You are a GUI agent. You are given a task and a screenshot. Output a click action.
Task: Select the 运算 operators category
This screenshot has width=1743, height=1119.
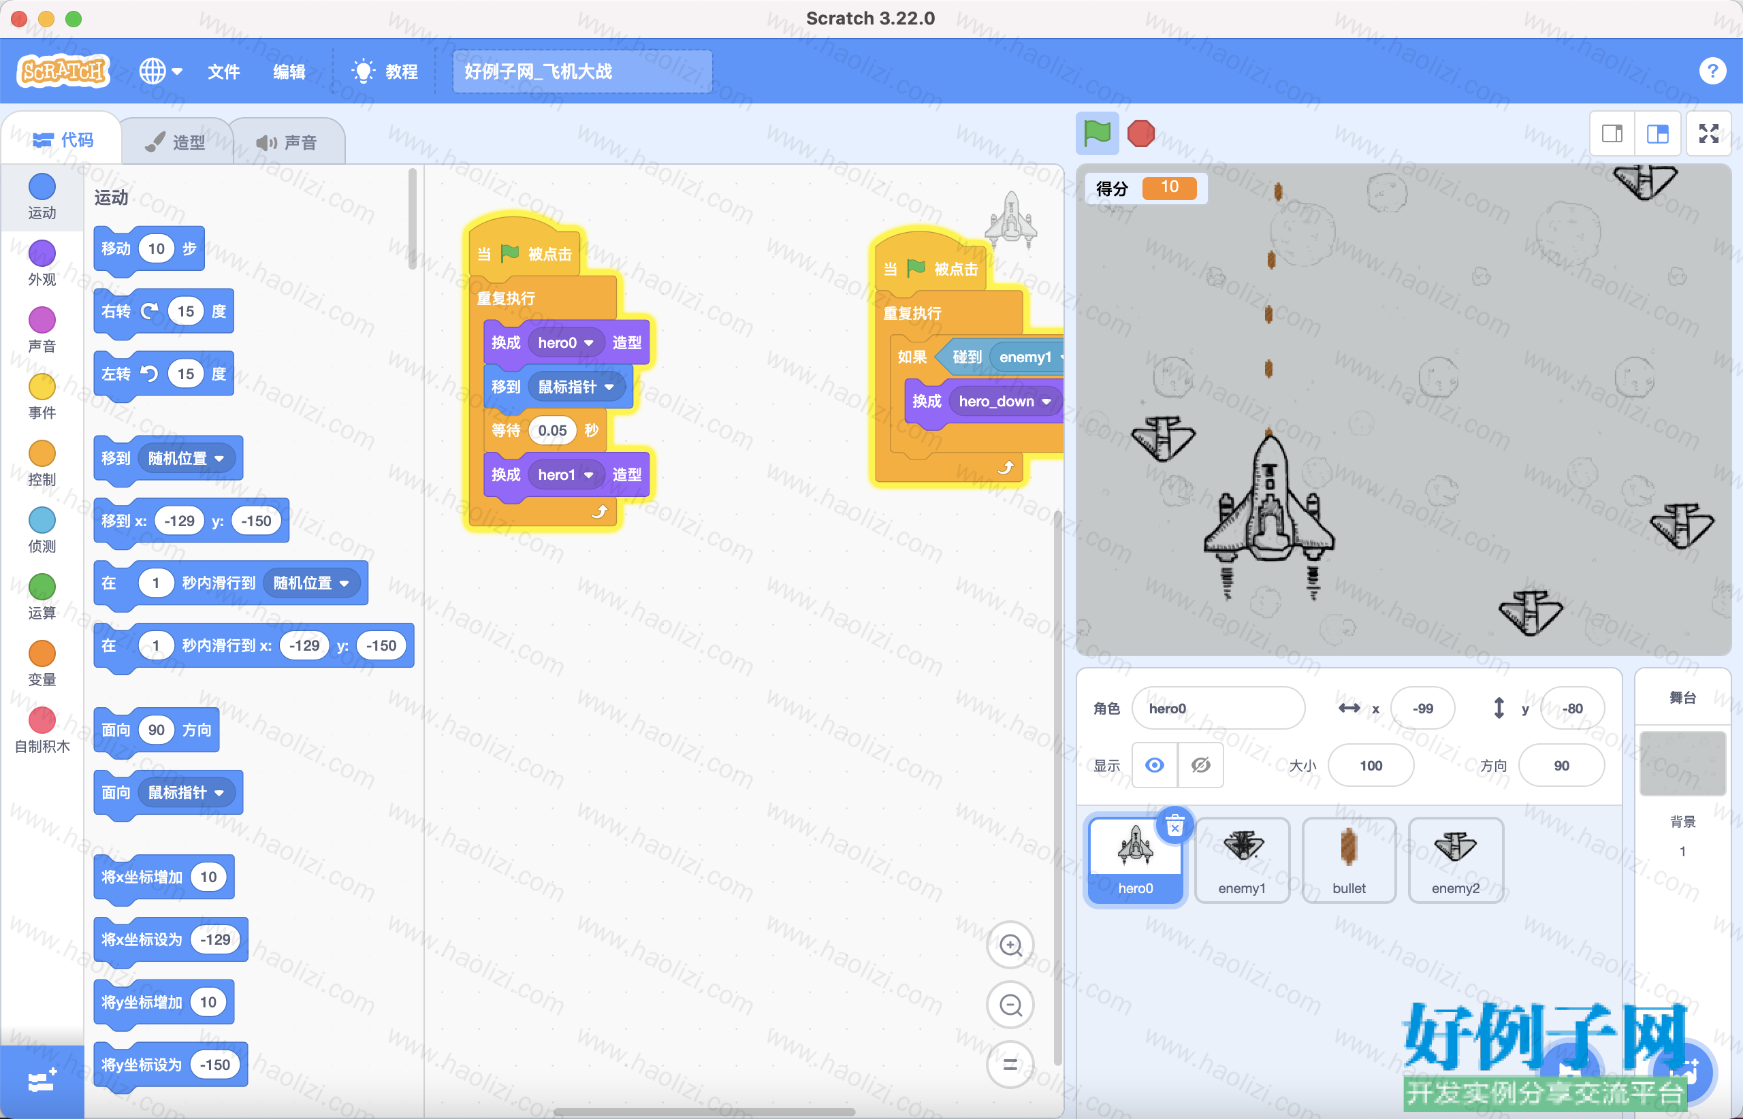click(x=42, y=598)
